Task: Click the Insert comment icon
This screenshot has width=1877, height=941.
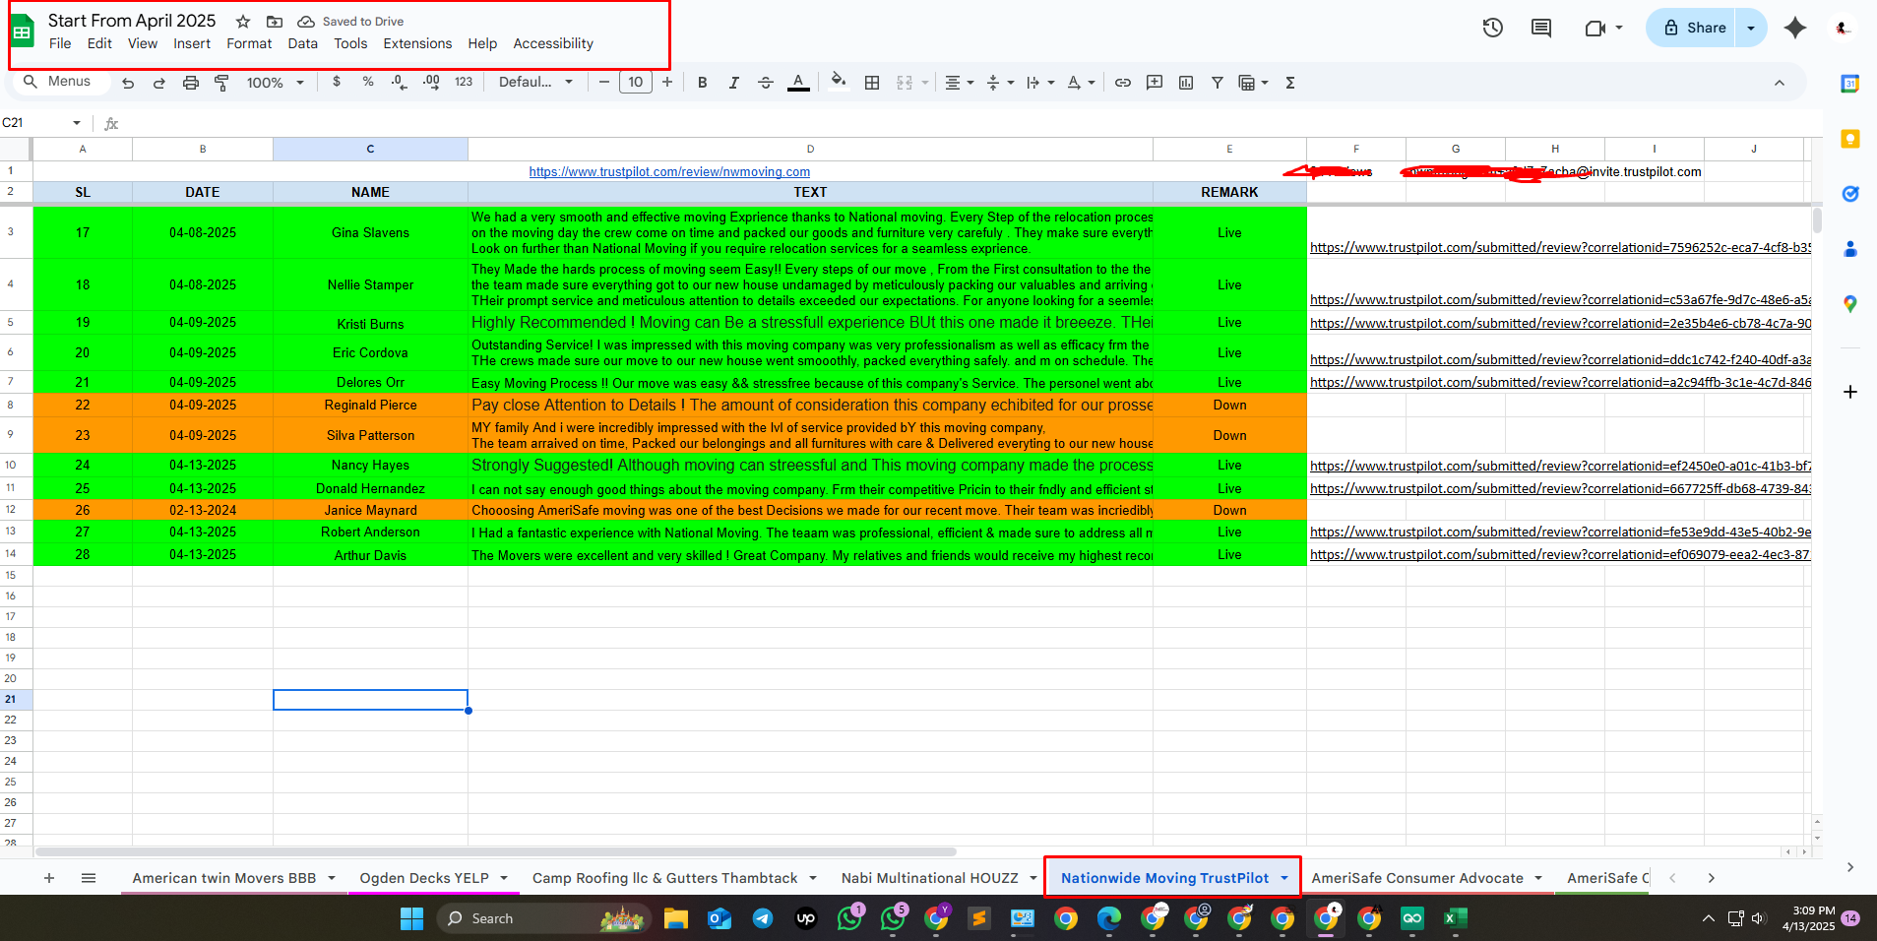Action: [x=1155, y=83]
